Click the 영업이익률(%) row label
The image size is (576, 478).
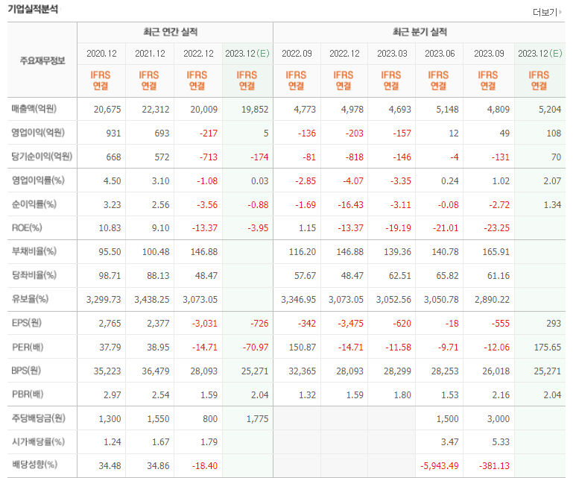[x=38, y=180]
